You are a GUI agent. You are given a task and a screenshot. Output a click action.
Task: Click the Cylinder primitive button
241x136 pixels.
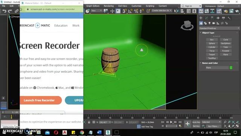click(212, 47)
